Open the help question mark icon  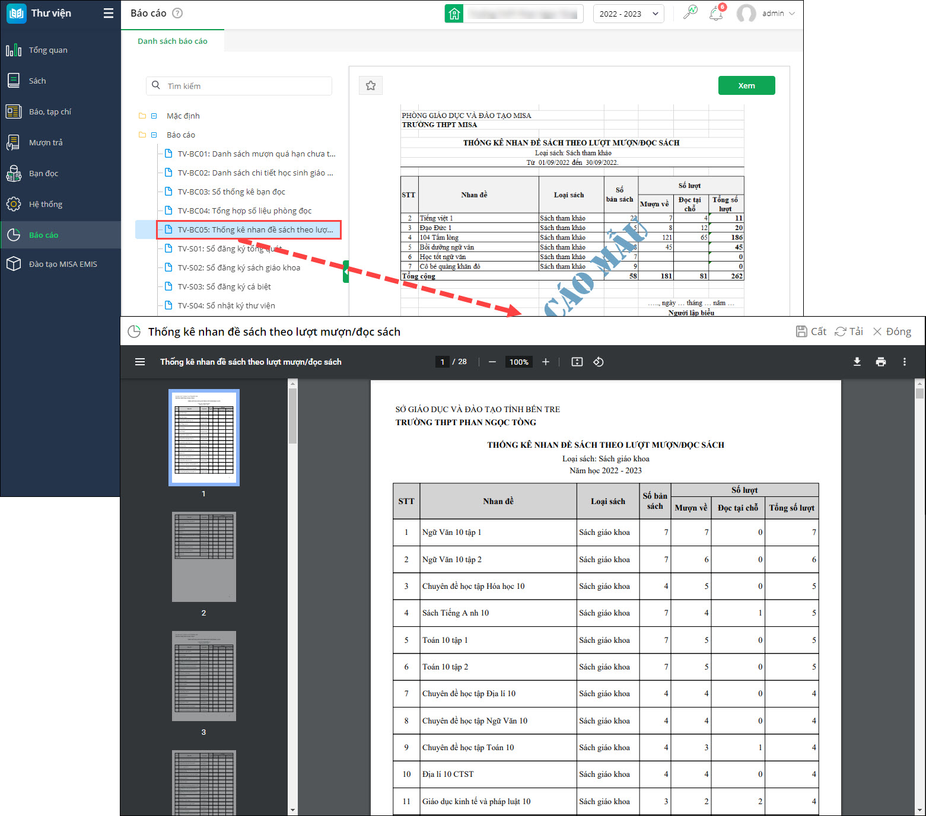pyautogui.click(x=177, y=13)
